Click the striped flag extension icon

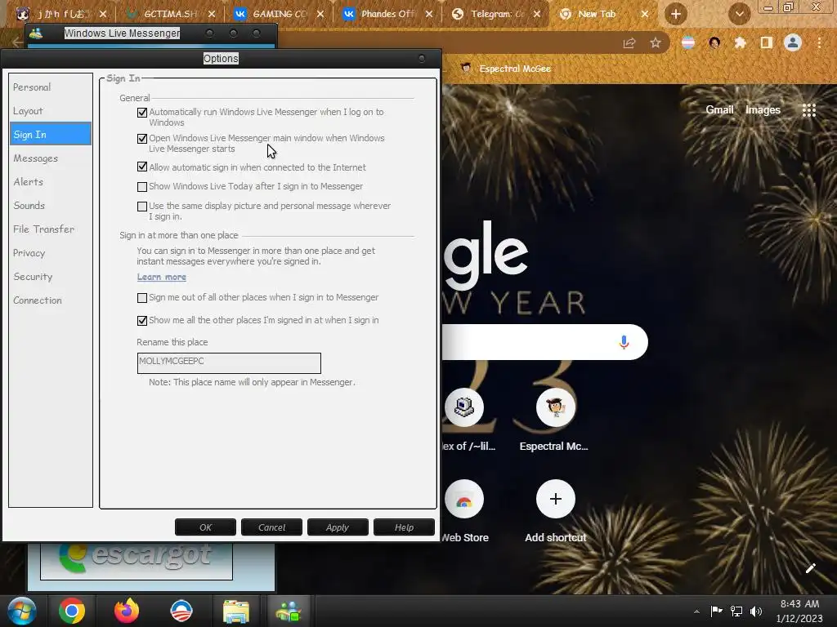688,42
